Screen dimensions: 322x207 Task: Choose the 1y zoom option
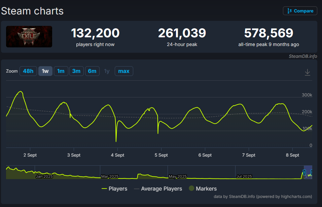(x=107, y=71)
